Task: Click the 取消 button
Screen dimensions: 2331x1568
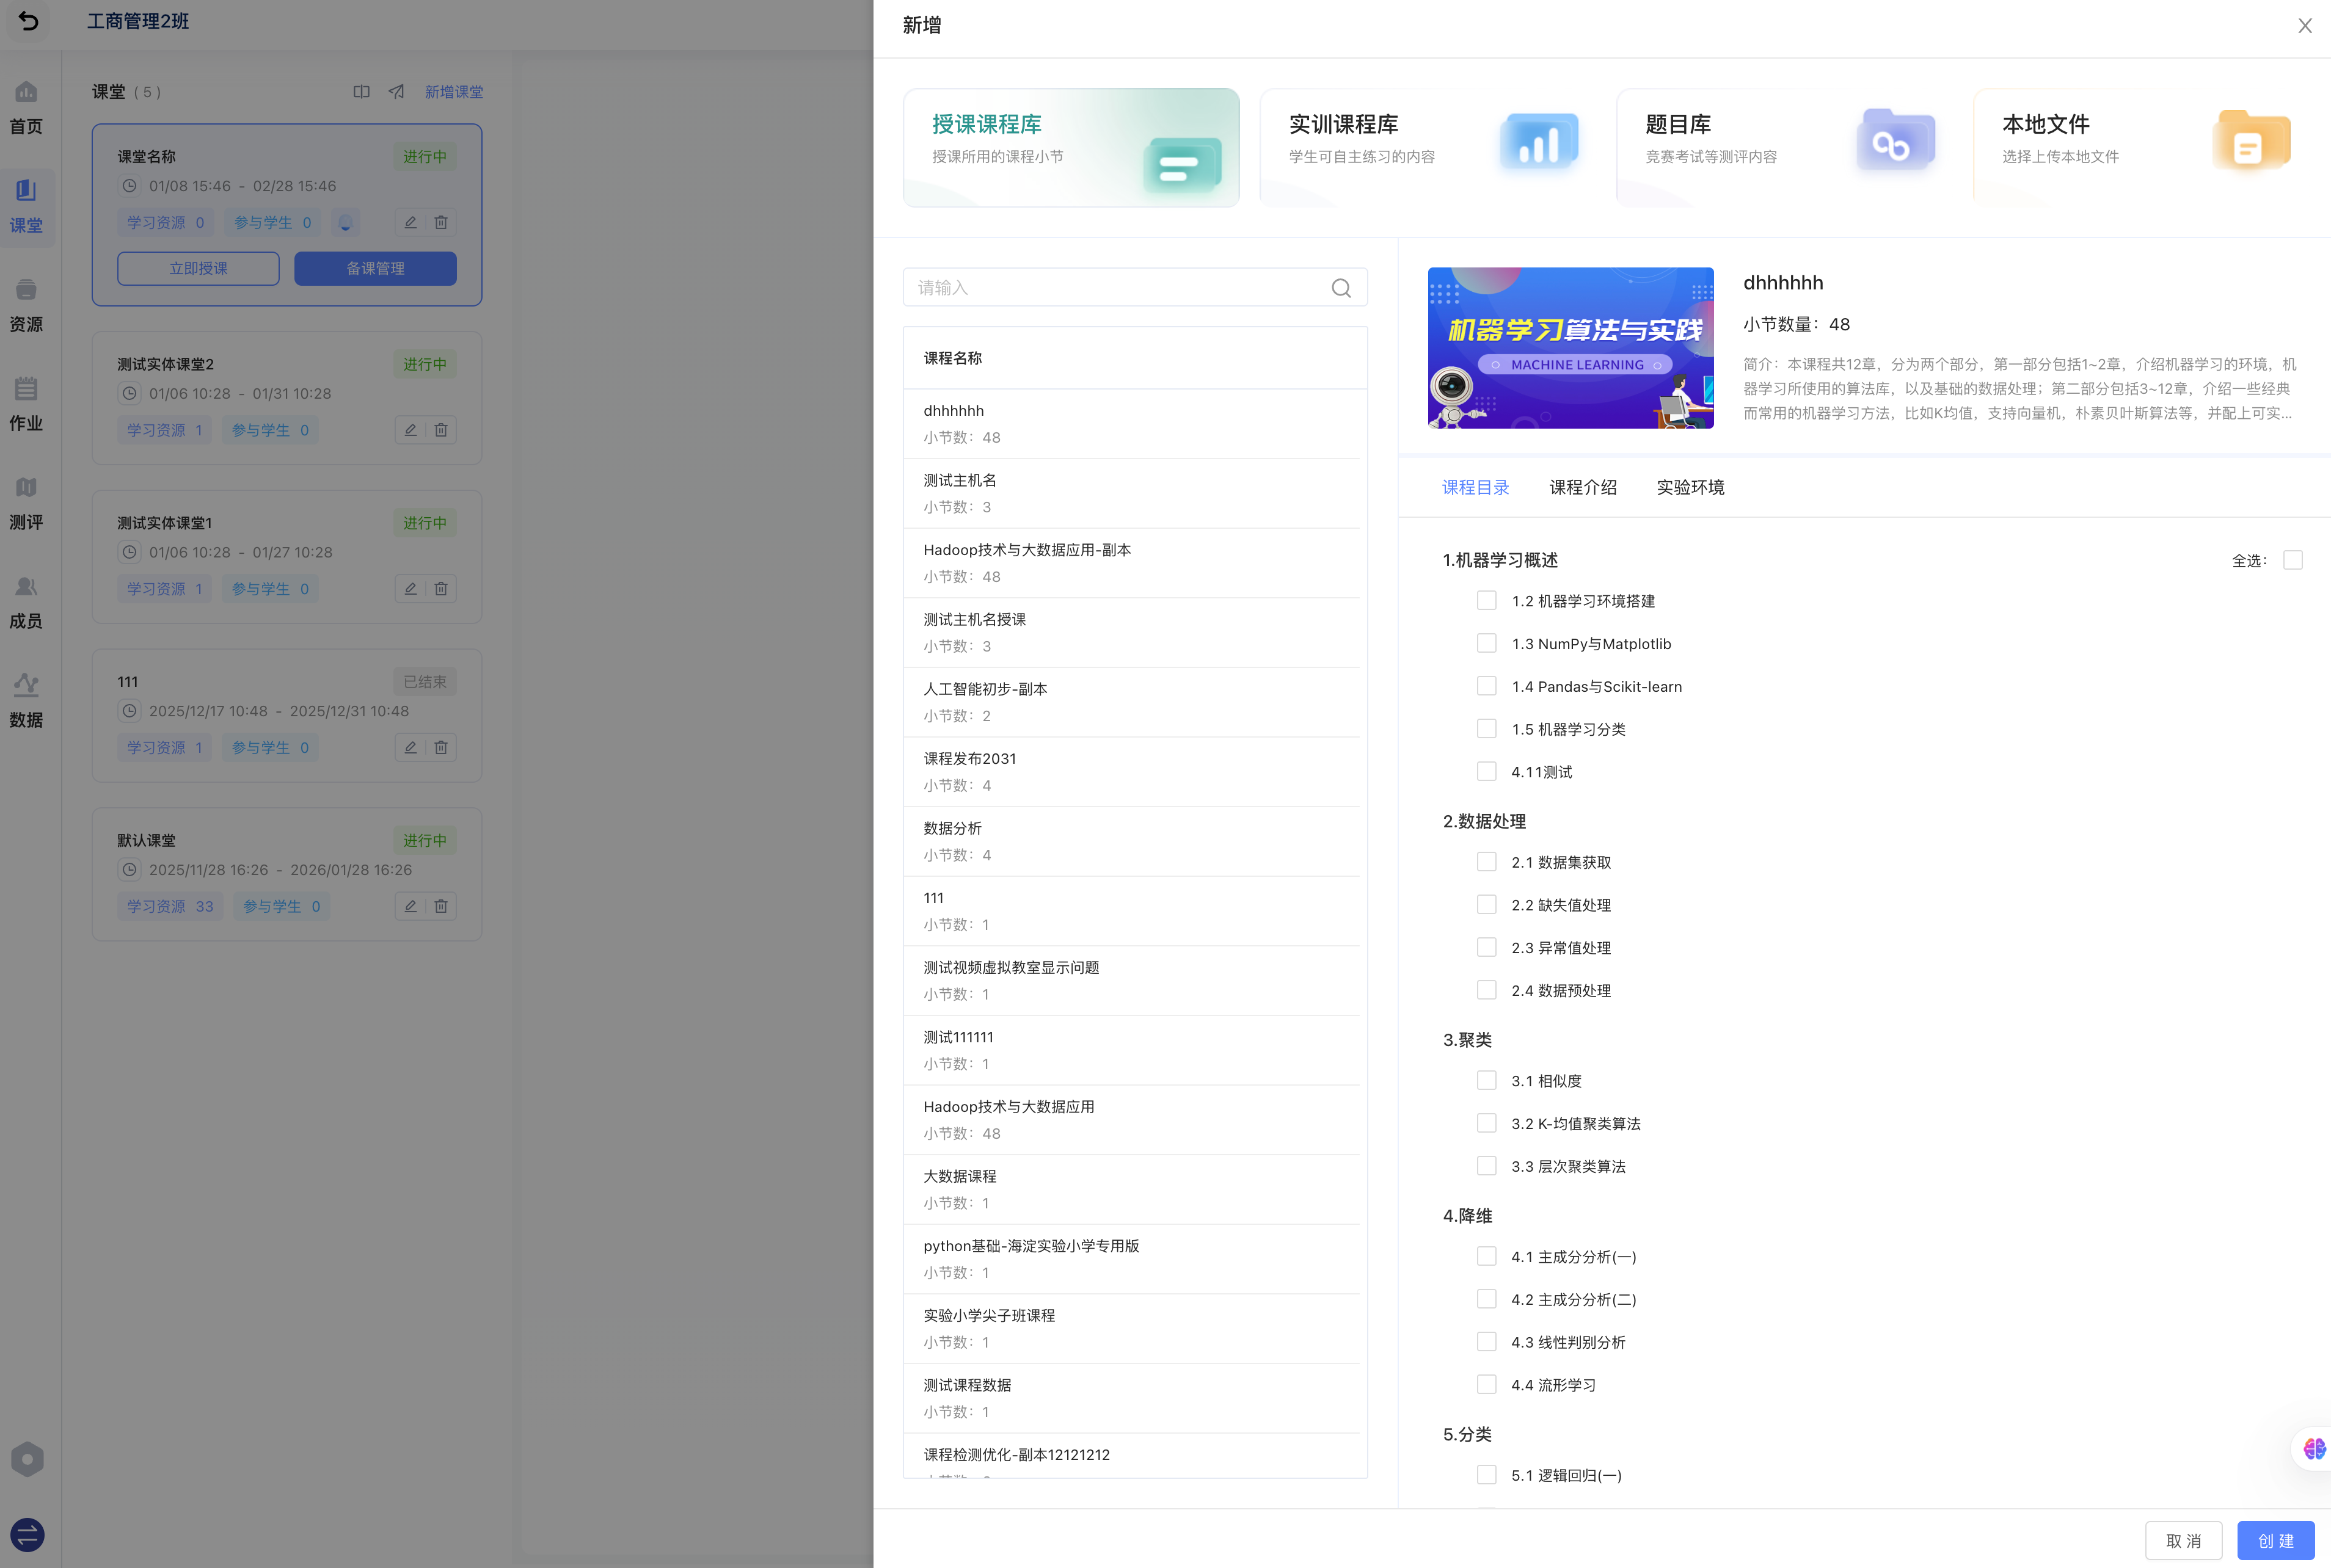Action: click(2183, 1540)
